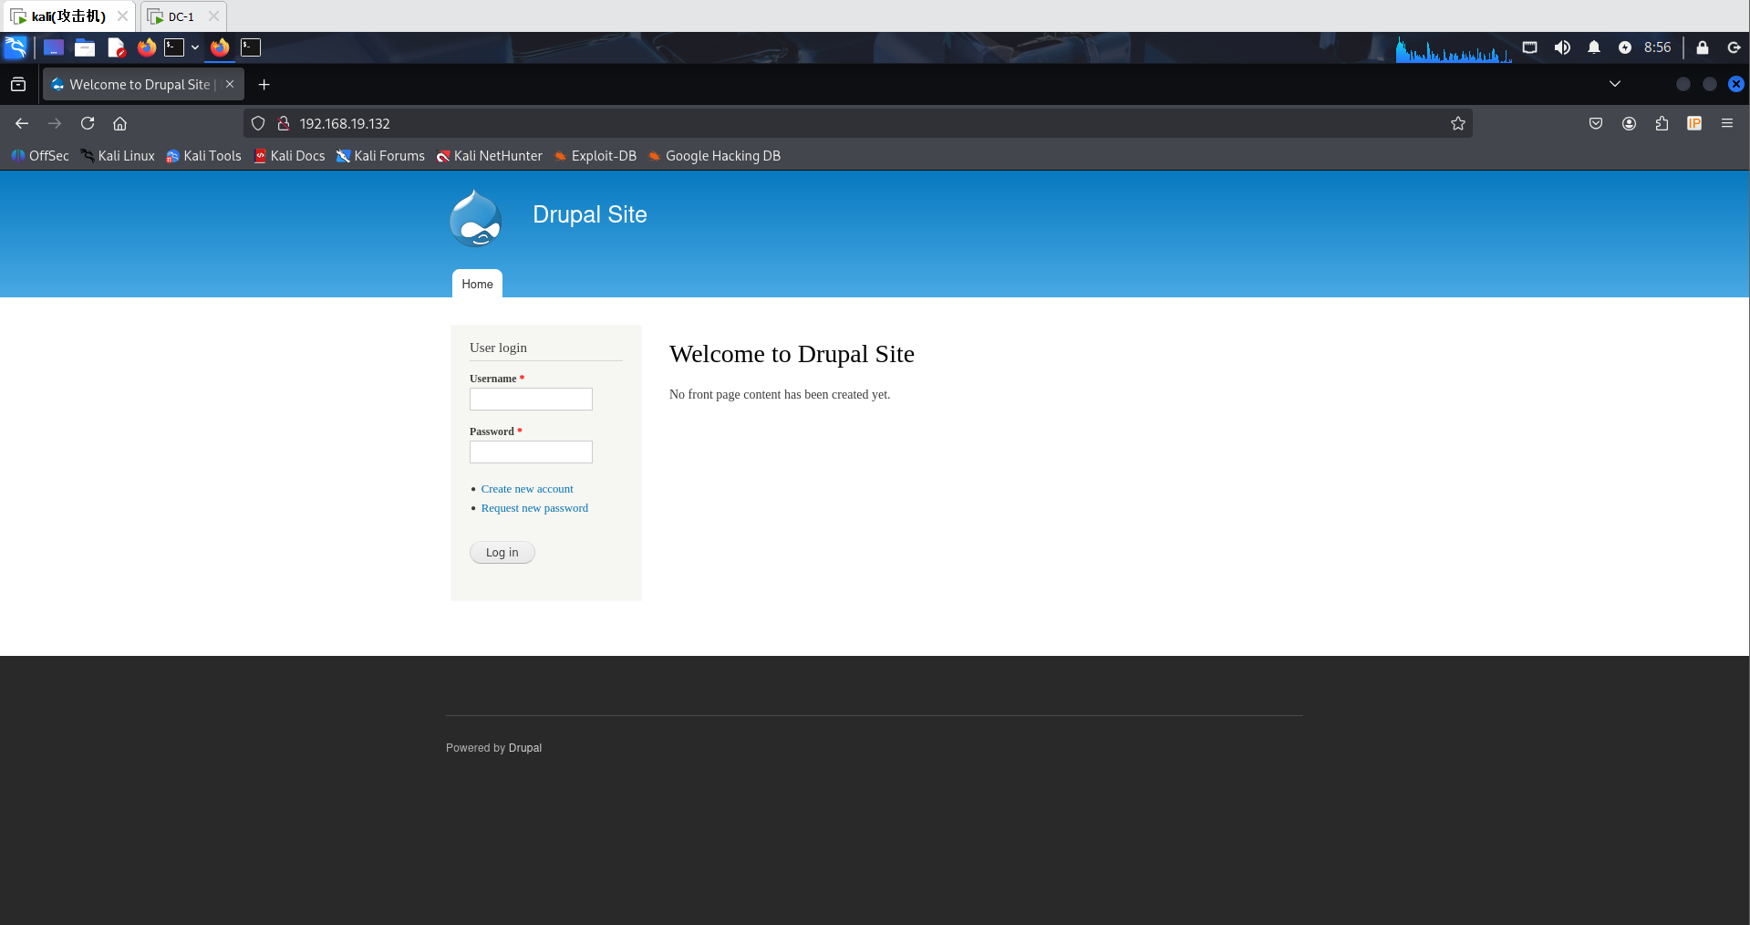Follow the Request new password link

pos(534,508)
